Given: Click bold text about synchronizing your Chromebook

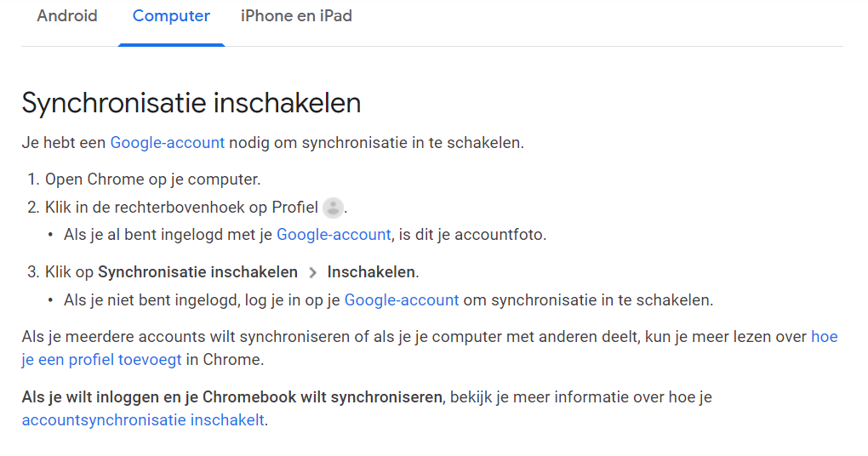Looking at the screenshot, I should point(231,396).
